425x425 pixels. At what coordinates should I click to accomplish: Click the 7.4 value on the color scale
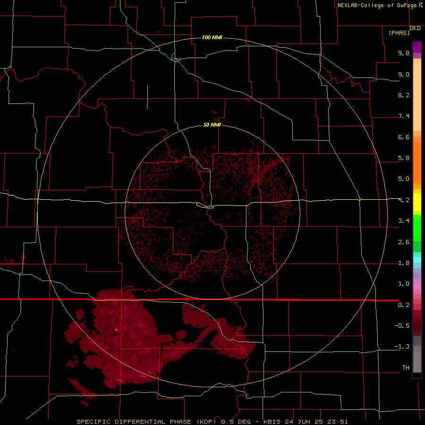pos(404,116)
